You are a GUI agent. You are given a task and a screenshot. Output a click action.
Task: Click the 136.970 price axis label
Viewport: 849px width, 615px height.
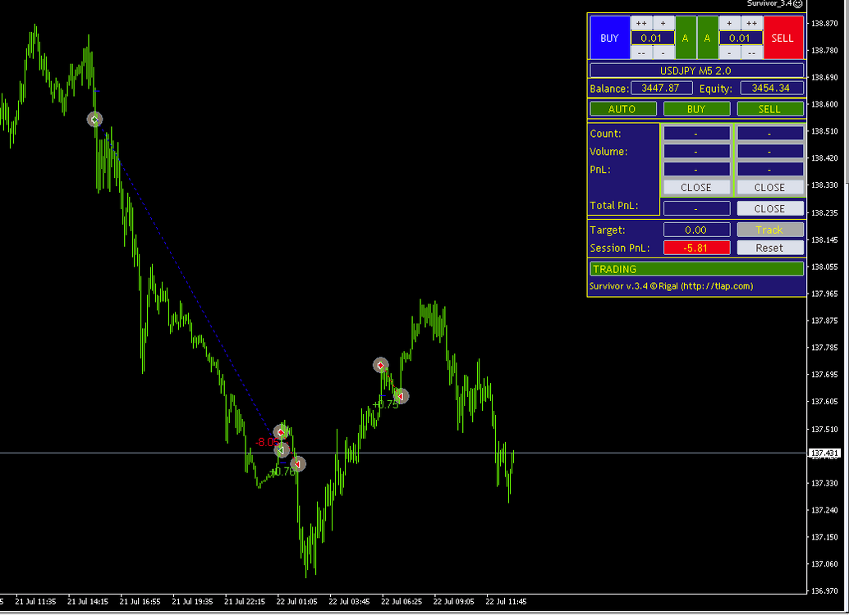click(825, 591)
